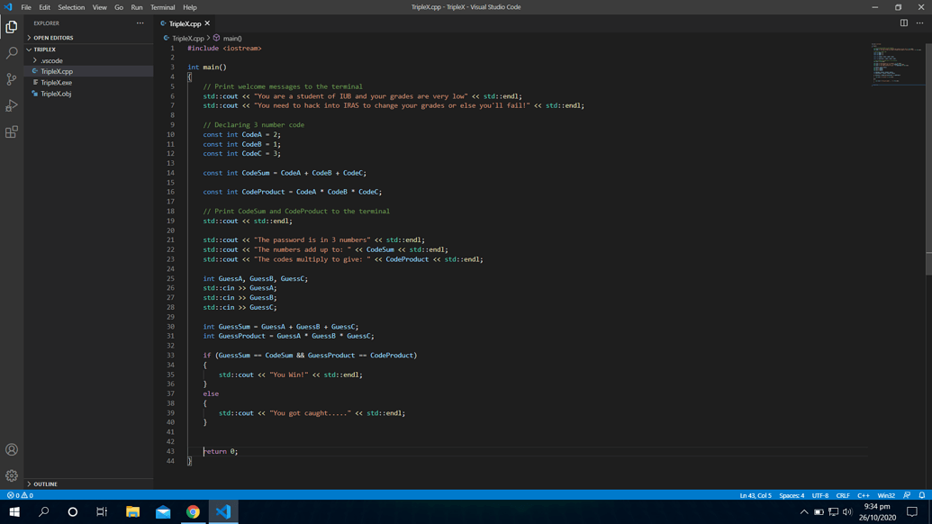Image resolution: width=932 pixels, height=524 pixels.
Task: Click the errors and warnings status indicator
Action: 20,495
